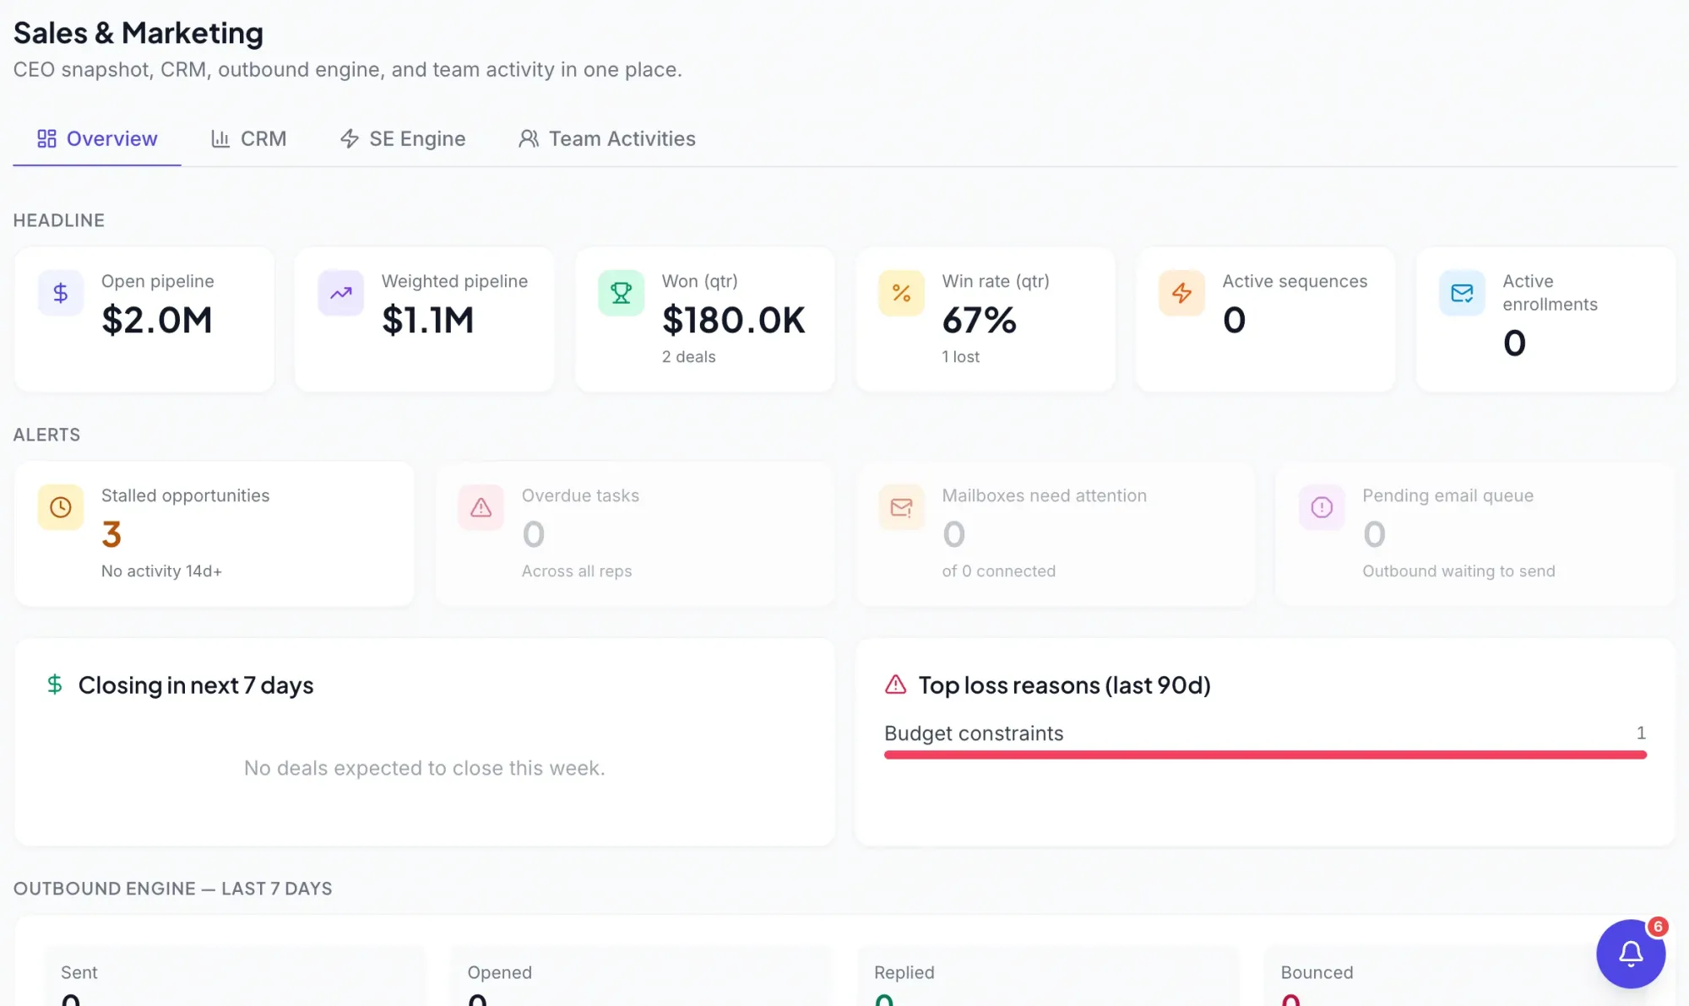Click the bar chart icon on CRM tab
The height and width of the screenshot is (1006, 1689).
point(220,138)
